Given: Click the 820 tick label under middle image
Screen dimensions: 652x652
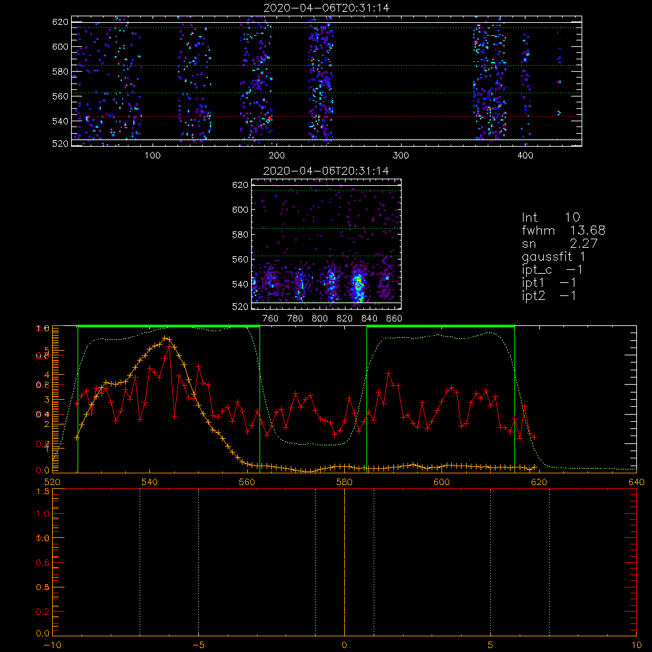Looking at the screenshot, I should 345,319.
